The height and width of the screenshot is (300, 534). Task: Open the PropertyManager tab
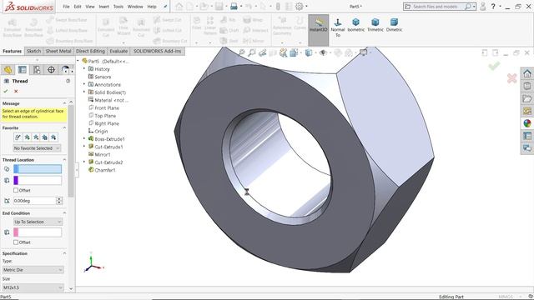[23, 70]
